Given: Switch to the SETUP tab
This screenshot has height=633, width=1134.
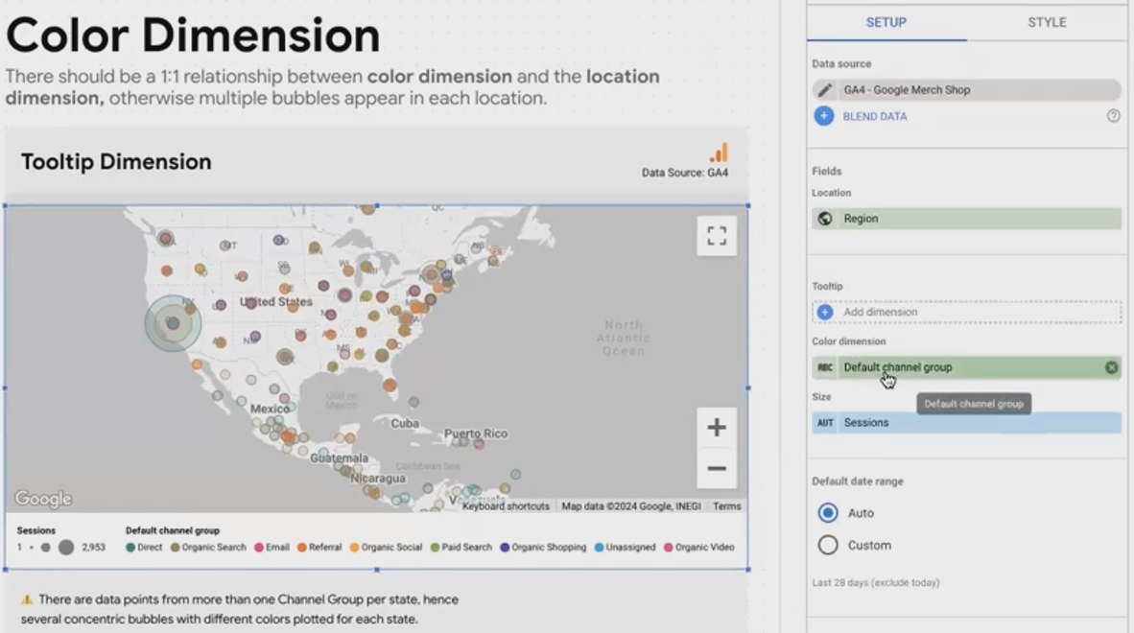Looking at the screenshot, I should tap(886, 22).
